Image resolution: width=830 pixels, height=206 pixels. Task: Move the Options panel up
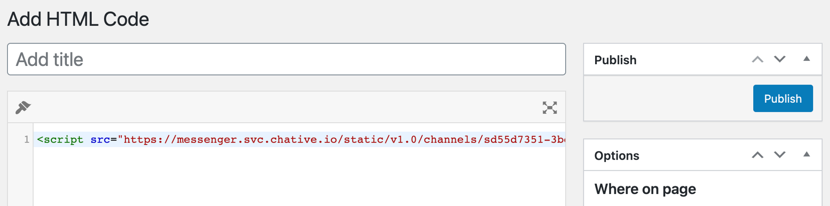coord(757,155)
